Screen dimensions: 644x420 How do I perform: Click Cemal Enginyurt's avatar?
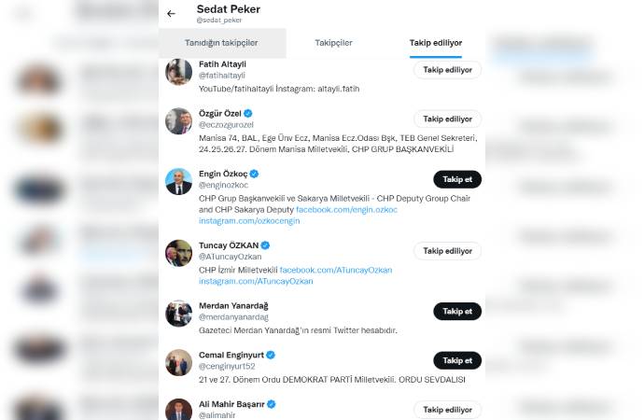[x=179, y=362]
